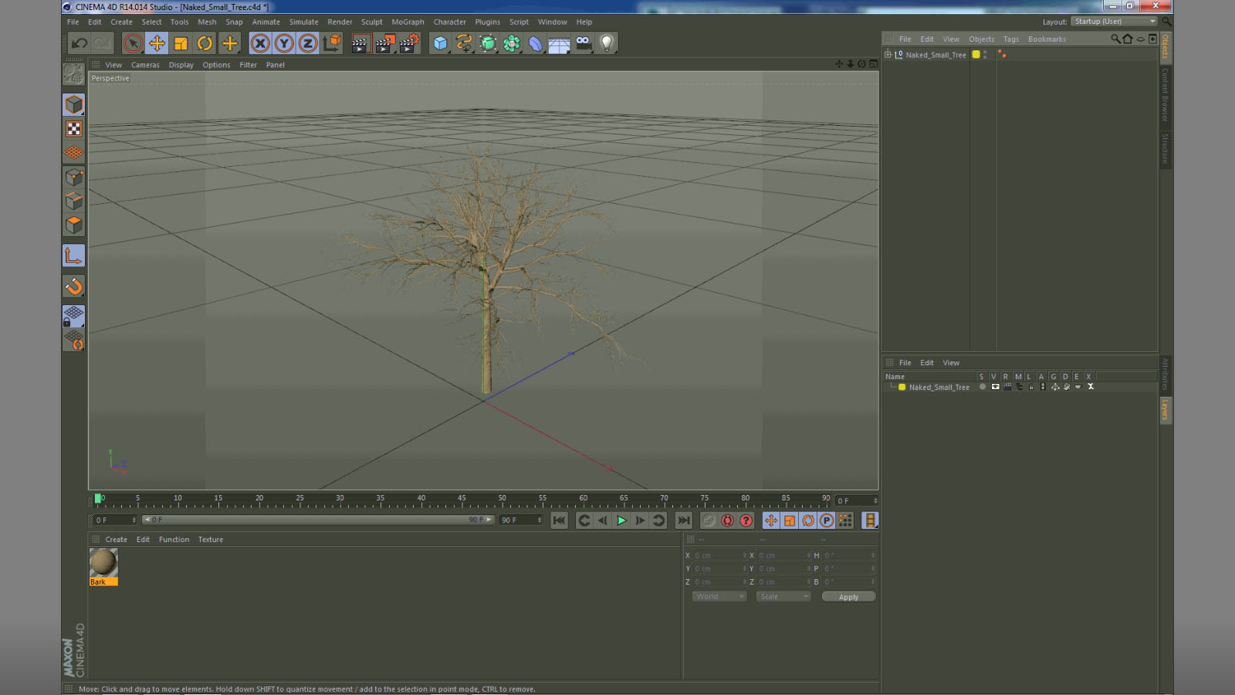This screenshot has width=1235, height=695.
Task: Click the blue Deformer bend icon
Action: pyautogui.click(x=536, y=43)
